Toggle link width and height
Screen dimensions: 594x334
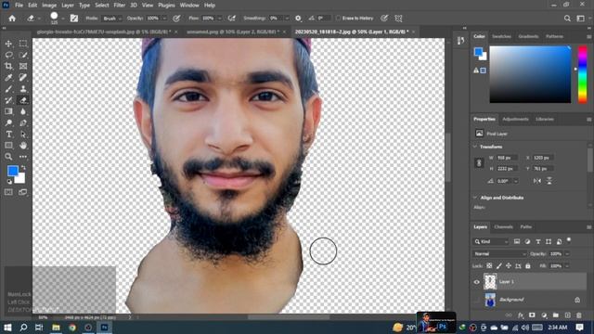(479, 163)
